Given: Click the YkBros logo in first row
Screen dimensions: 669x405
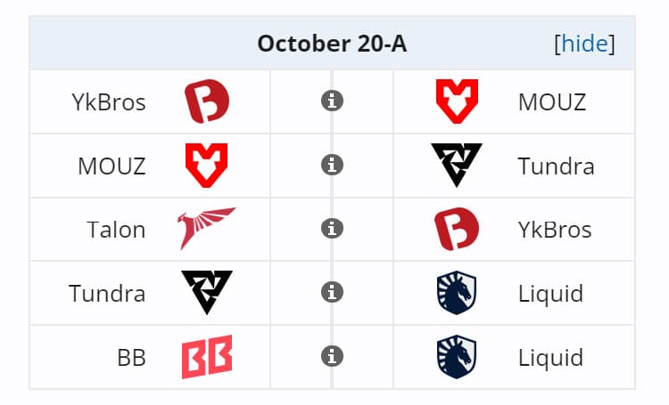Looking at the screenshot, I should point(207,101).
